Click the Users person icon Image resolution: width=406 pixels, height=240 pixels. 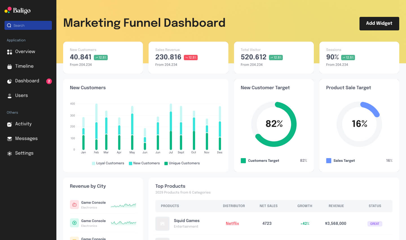pos(10,96)
